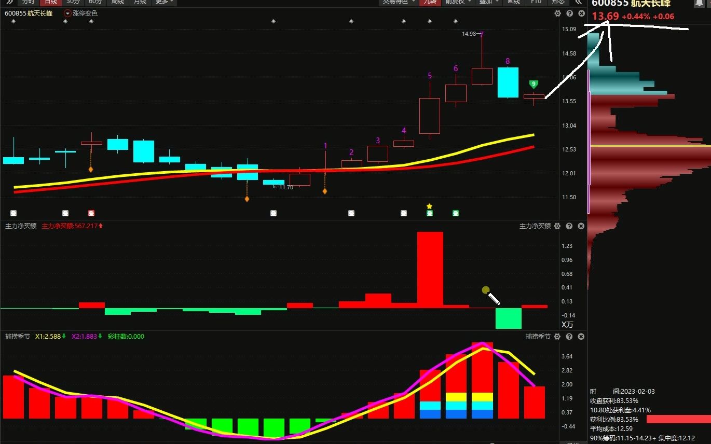Close the 捕捞季节 indicator panel
Viewport: 711px width, 444px height.
click(x=581, y=337)
